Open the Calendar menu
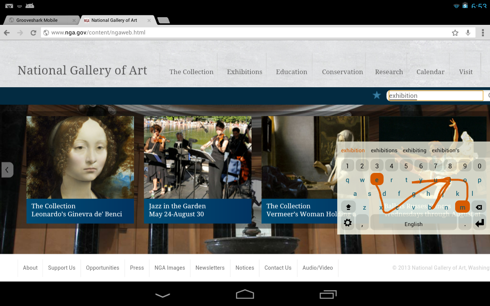 tap(431, 72)
